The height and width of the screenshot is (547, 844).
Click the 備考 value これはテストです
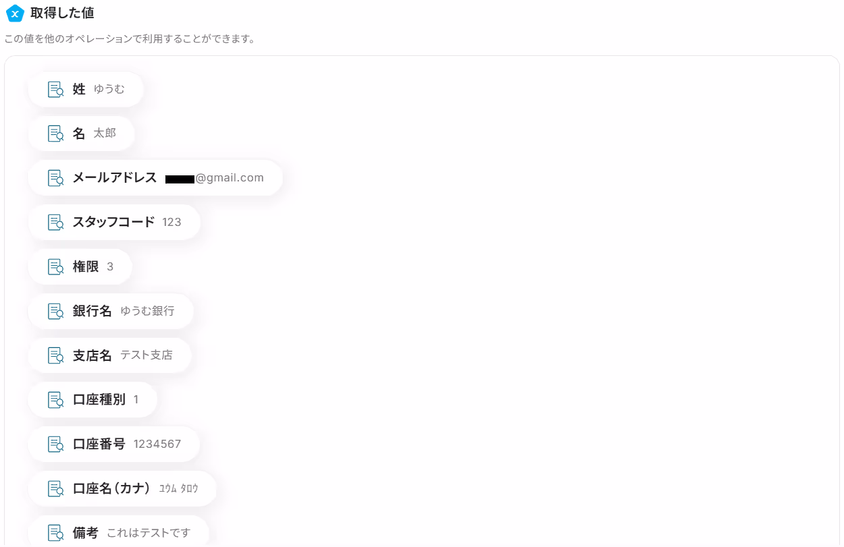[x=149, y=534]
